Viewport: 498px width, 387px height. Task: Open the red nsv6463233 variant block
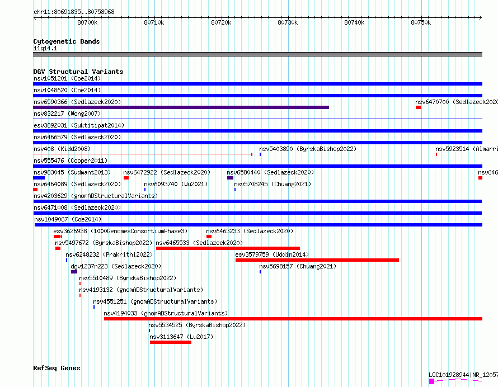point(209,237)
